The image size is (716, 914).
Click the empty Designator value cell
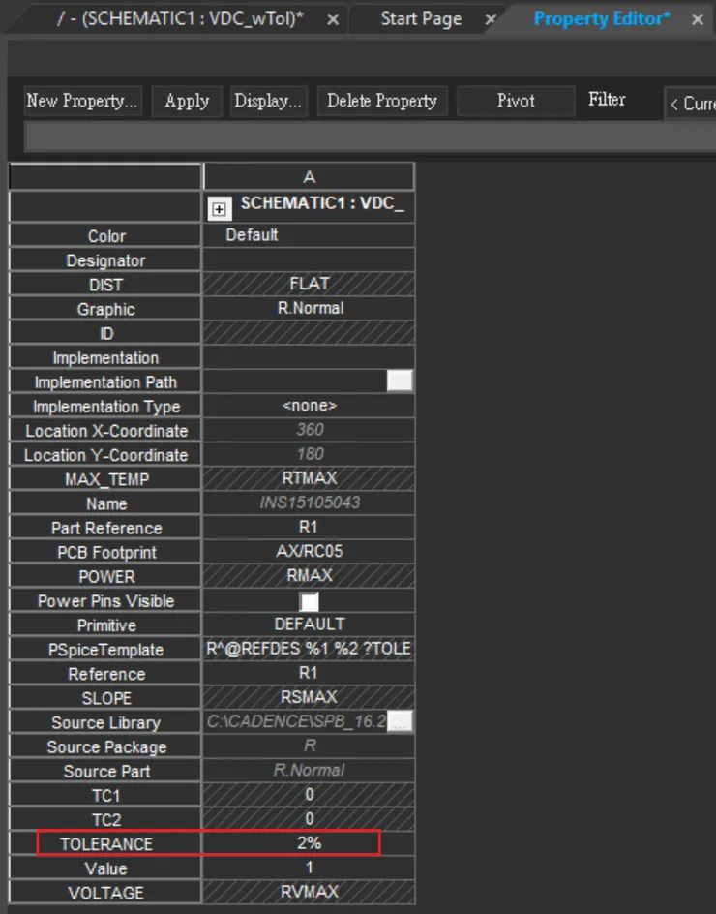309,260
